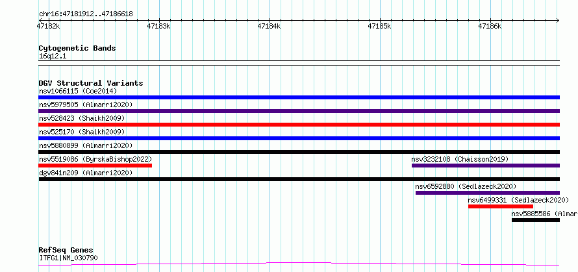Select the blue nsv525170 variant bar
This screenshot has width=578, height=272.
click(x=299, y=138)
